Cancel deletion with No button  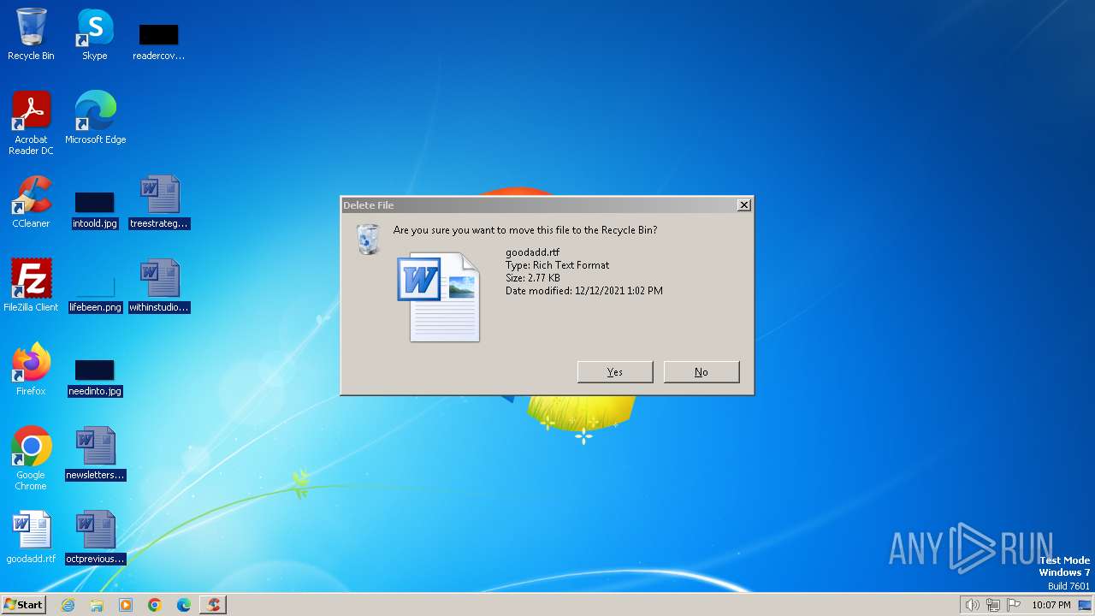point(701,372)
